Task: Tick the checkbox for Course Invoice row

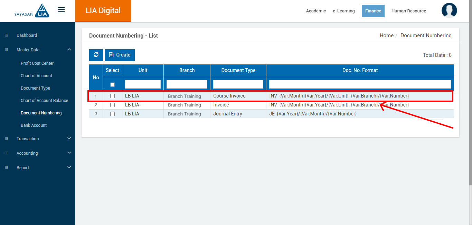Action: 112,96
